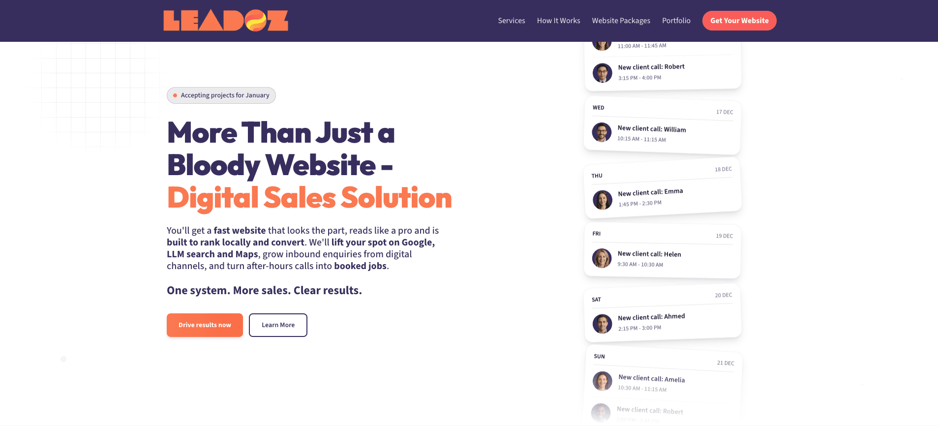Screen dimensions: 938x426
Task: Select the Accepting projects for January badge
Action: tap(221, 95)
